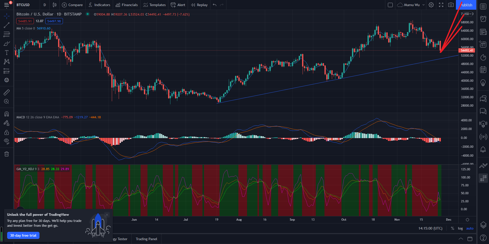Open the D timeframe interval dropdown
Viewport: 489px width, 244px height.
click(x=45, y=5)
